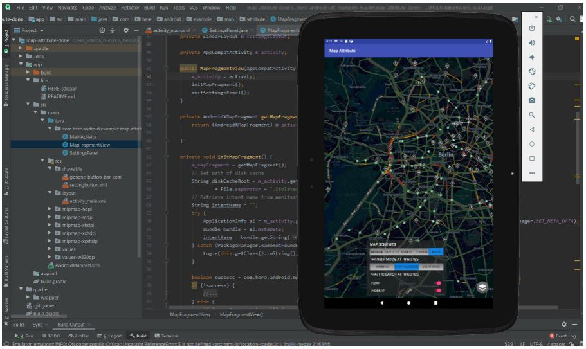Open the Run tool window button

[x=24, y=336]
